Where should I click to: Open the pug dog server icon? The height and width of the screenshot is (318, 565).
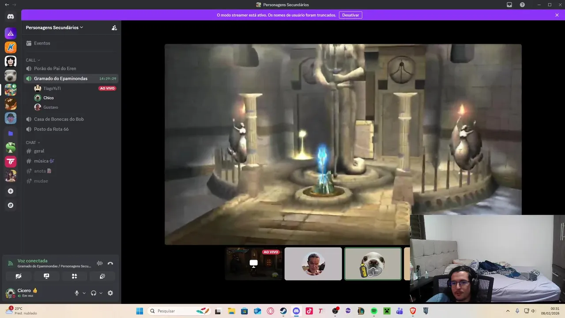tap(11, 75)
